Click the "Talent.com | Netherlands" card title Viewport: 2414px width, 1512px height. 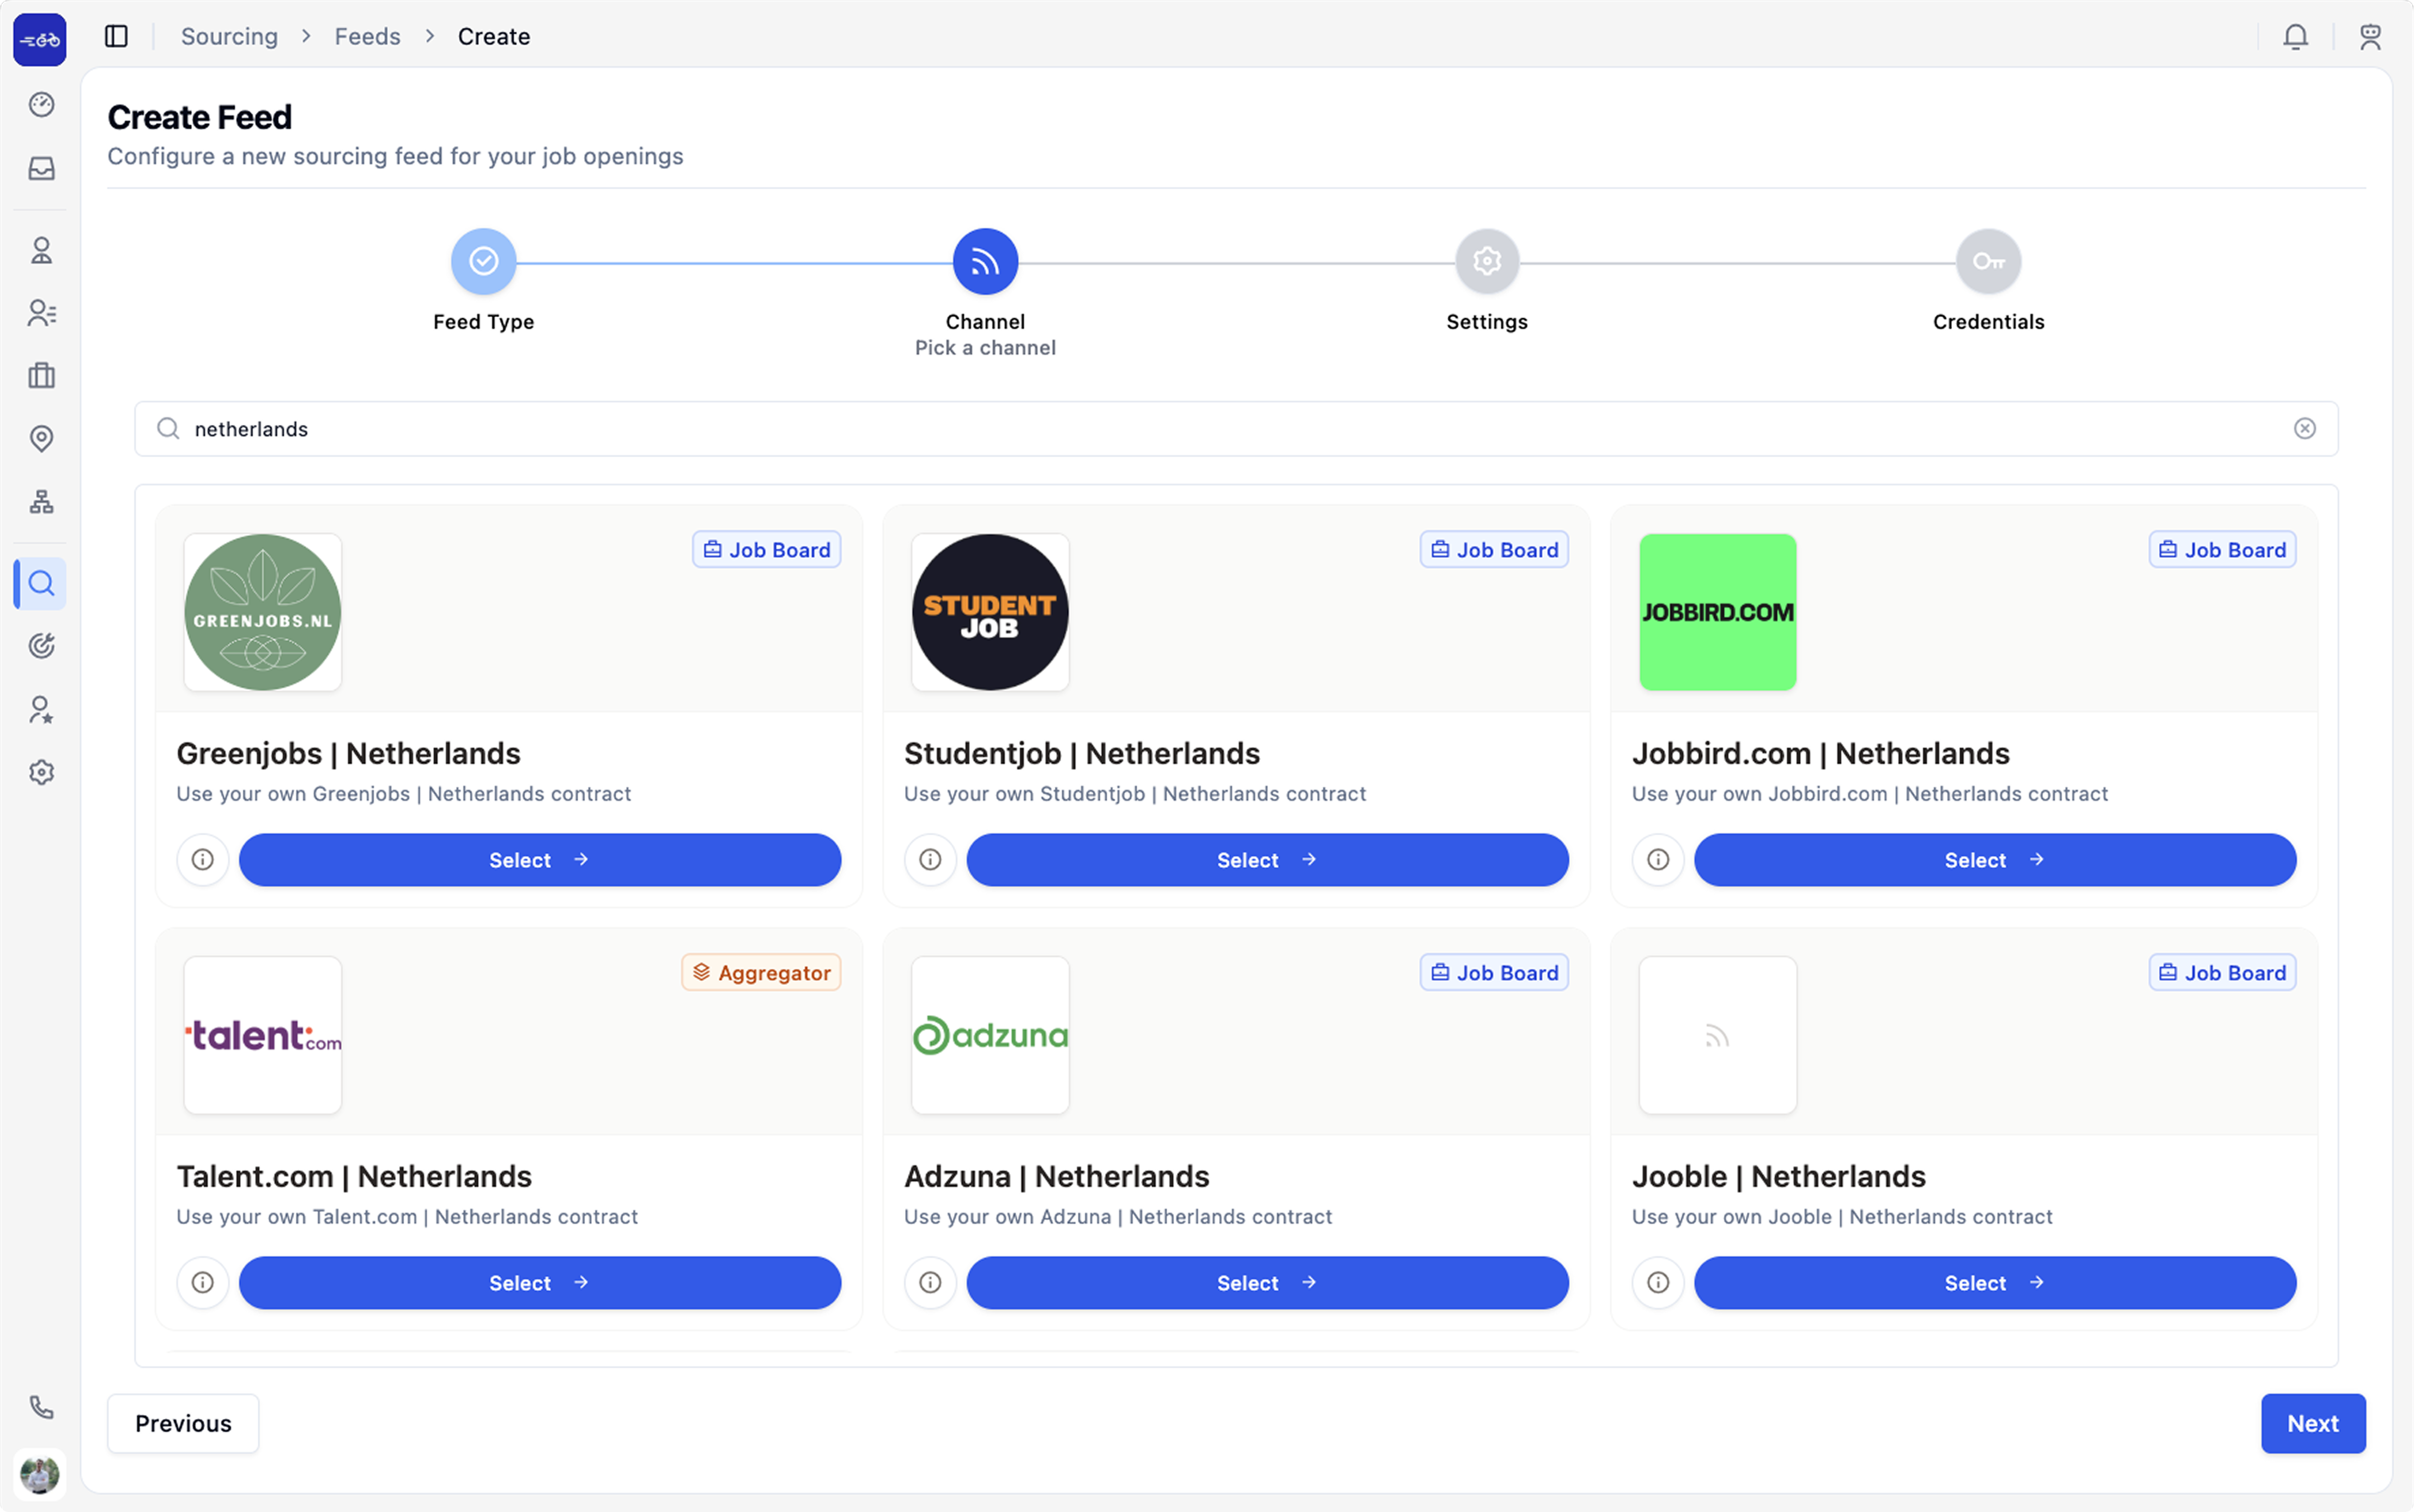pyautogui.click(x=355, y=1176)
